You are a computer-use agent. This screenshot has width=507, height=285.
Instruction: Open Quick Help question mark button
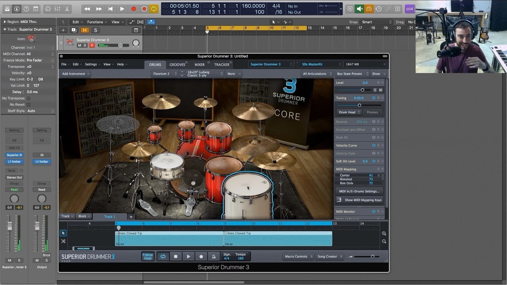(x=26, y=8)
